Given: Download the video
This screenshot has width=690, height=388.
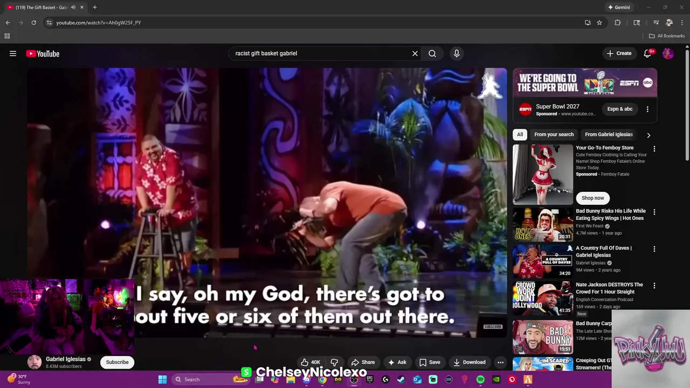Looking at the screenshot, I should tap(470, 362).
